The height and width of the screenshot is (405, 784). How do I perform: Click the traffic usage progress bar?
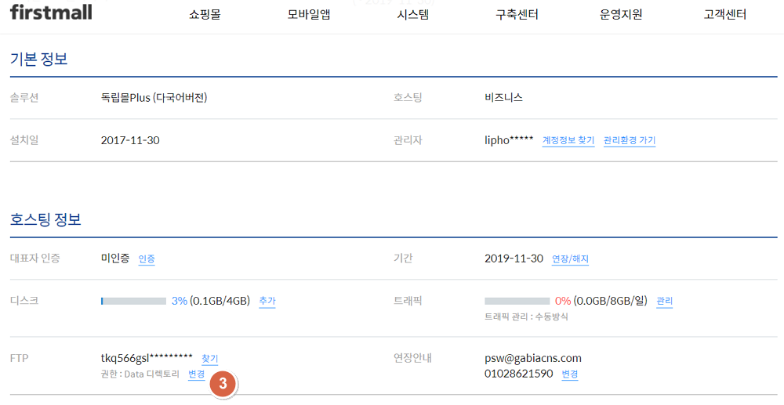[x=517, y=301]
